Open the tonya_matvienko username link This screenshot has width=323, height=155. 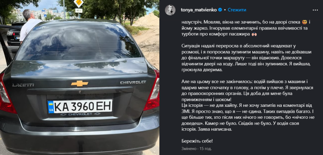coord(199,10)
